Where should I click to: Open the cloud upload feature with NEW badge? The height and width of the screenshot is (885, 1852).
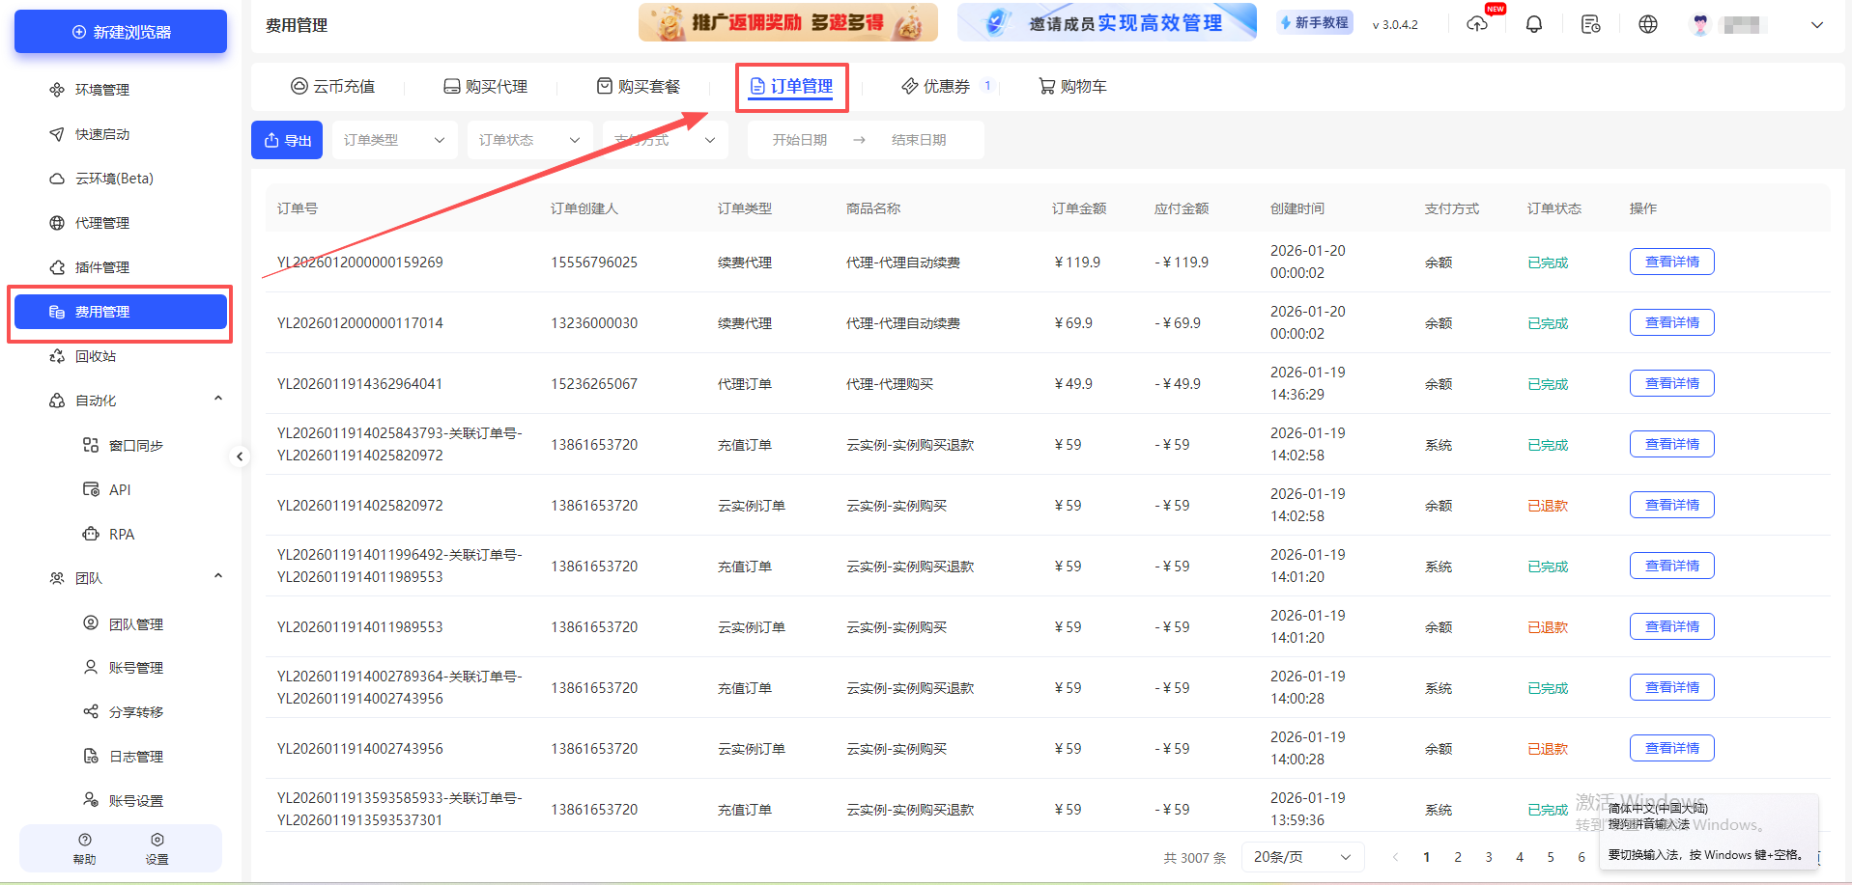pos(1477,23)
